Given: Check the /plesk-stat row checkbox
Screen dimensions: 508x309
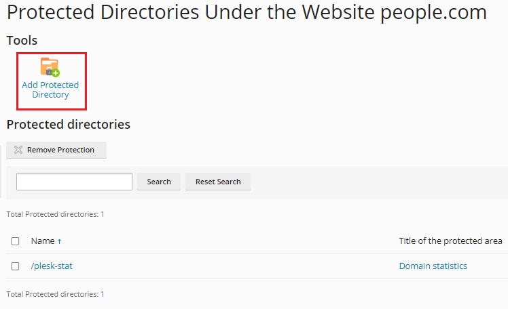Looking at the screenshot, I should coord(15,266).
